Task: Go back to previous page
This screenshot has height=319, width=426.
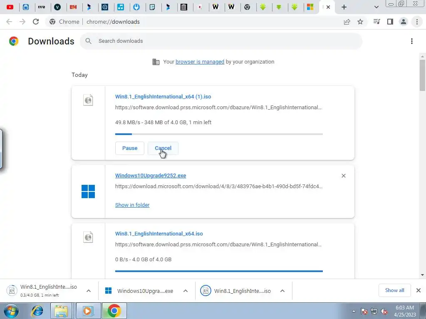Action: [x=9, y=22]
